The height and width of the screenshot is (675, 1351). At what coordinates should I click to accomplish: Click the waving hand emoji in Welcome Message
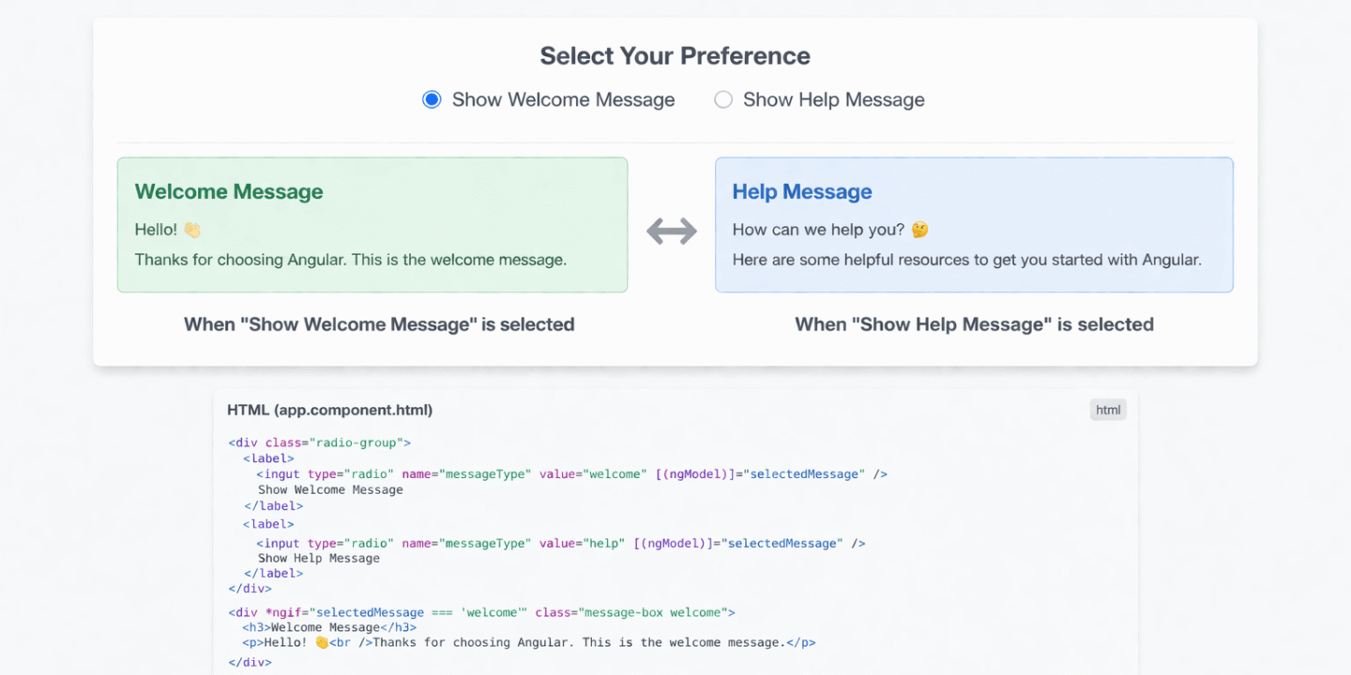click(x=190, y=228)
